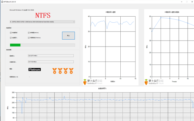194x121 pixels.
Task: Close the WTGBench window
Action: pyautogui.click(x=192, y=2)
